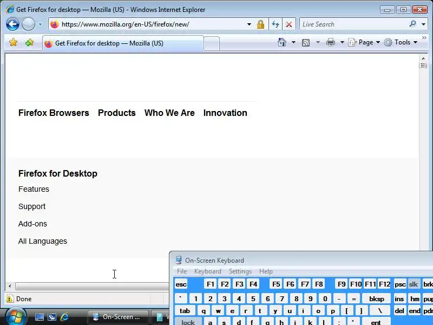The image size is (433, 325).
Task: Stop loading with the red X icon
Action: (x=289, y=24)
